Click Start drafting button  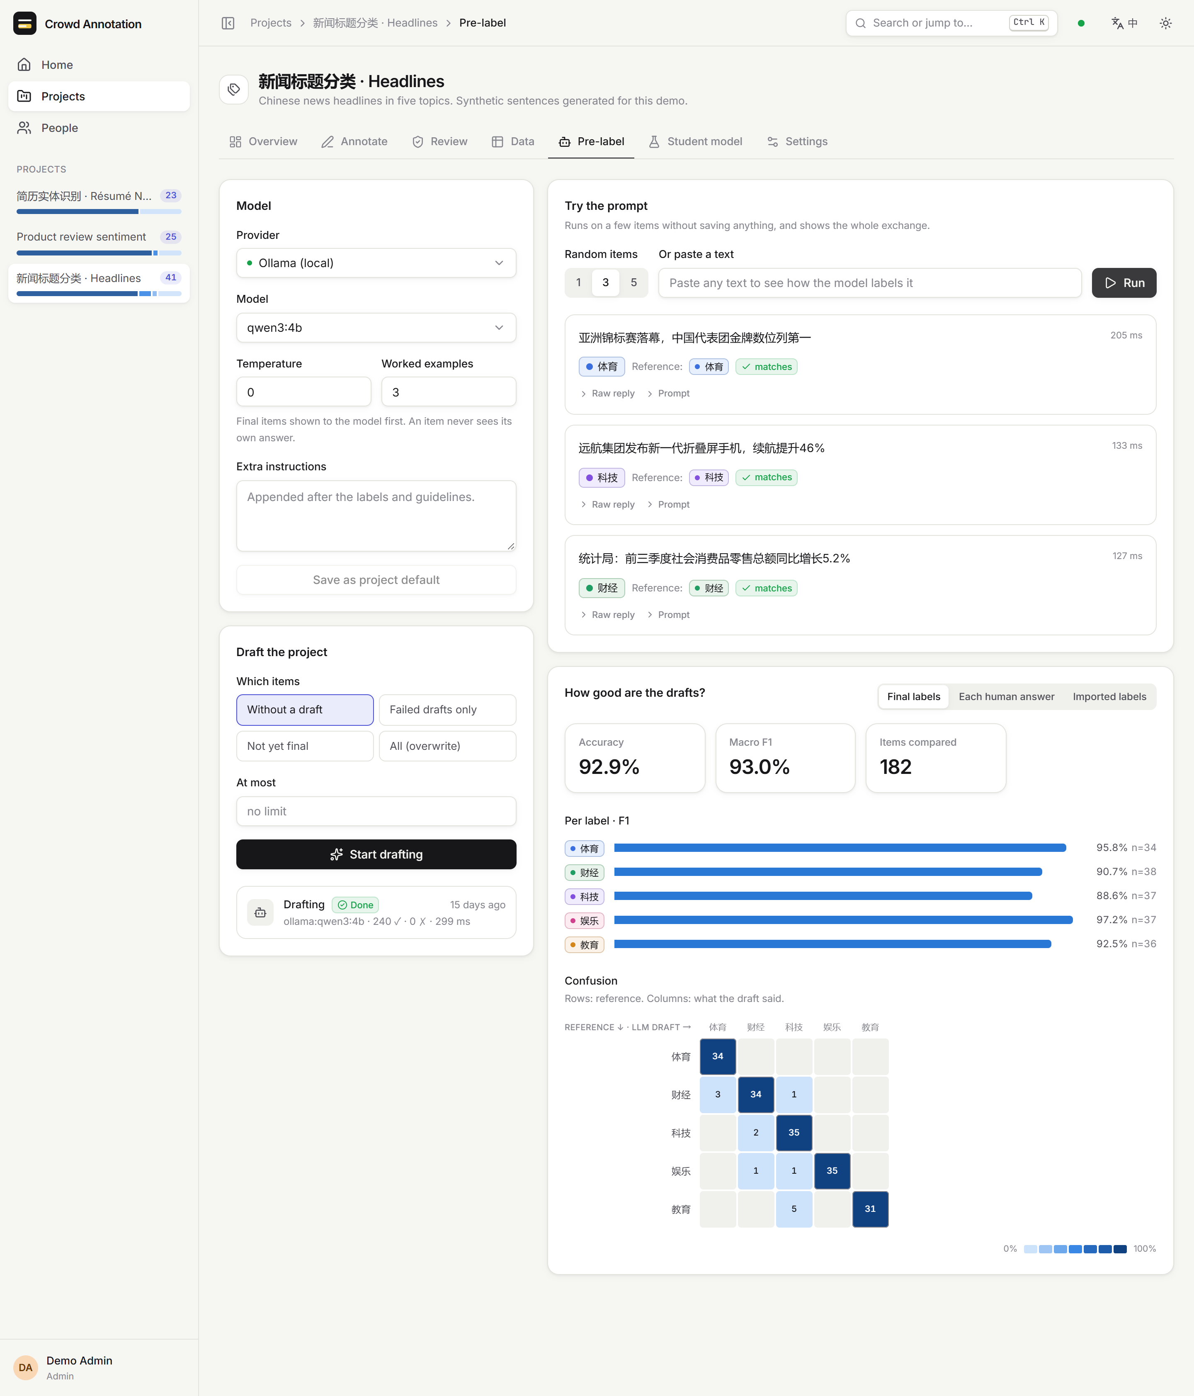[x=376, y=854]
